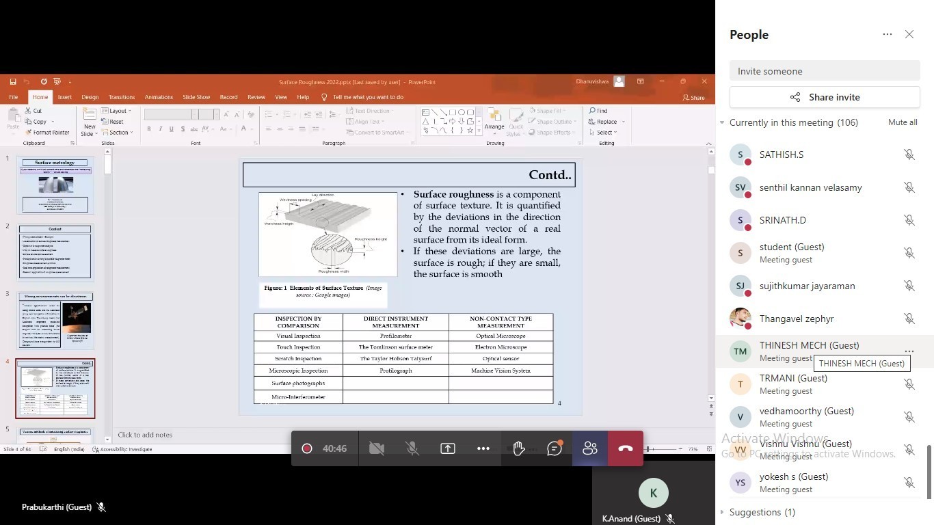Click the share screen icon
This screenshot has height=525, width=934.
447,448
